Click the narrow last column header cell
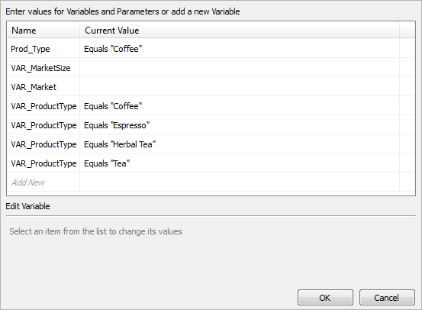 [407, 31]
